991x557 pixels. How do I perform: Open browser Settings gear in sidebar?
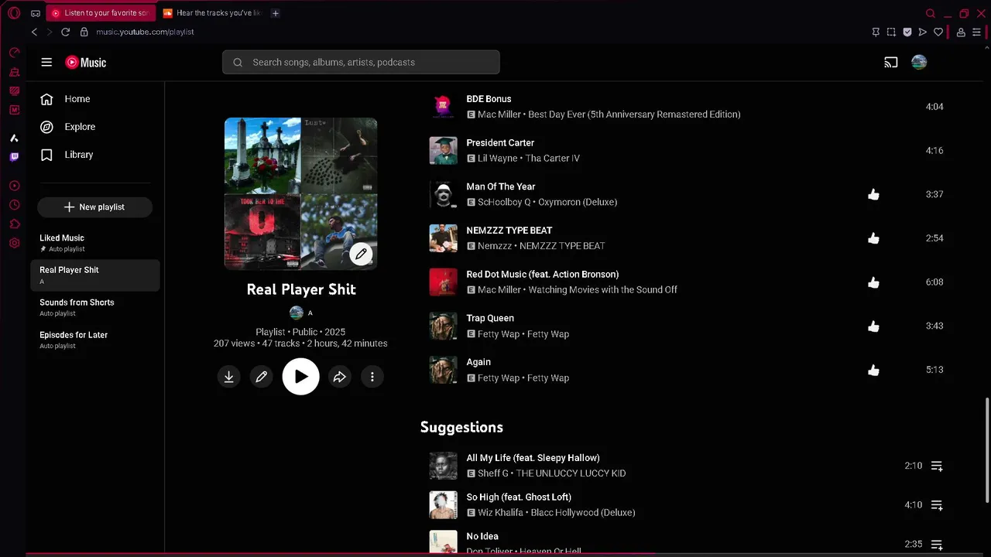point(14,243)
